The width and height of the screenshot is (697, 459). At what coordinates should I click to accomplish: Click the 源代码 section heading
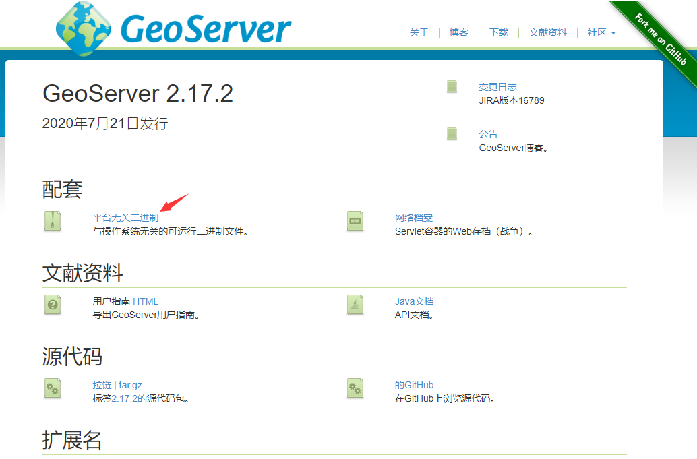coord(72,357)
